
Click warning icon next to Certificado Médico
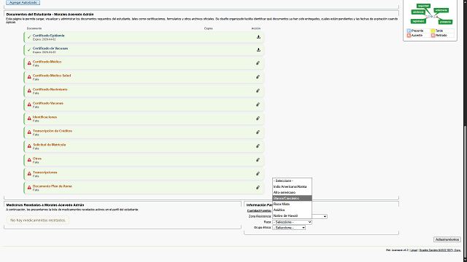29,63
